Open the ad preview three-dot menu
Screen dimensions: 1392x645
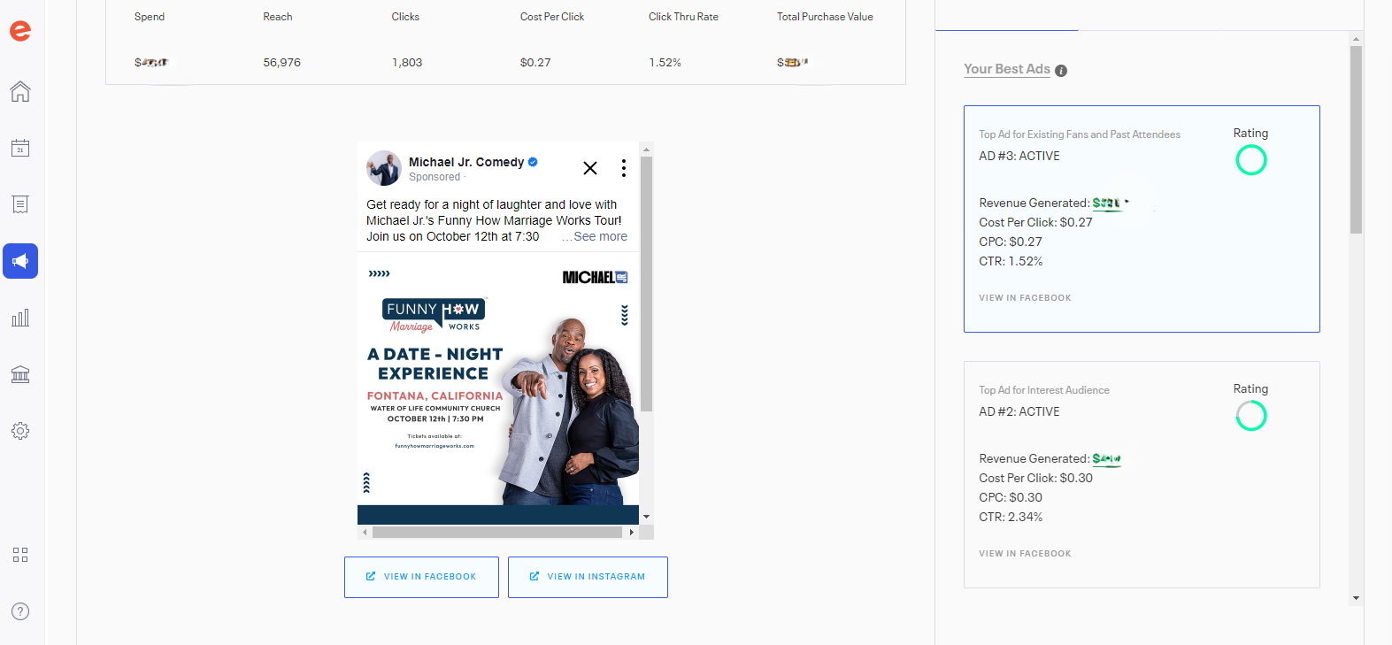coord(624,168)
